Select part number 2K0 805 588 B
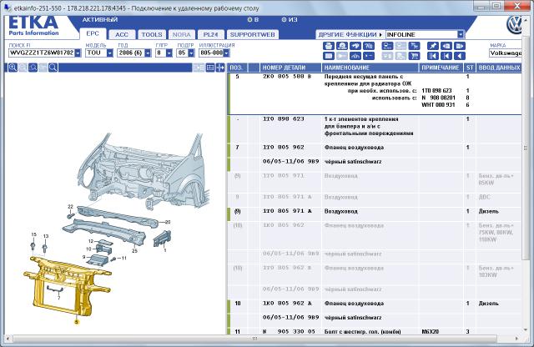 (x=287, y=77)
